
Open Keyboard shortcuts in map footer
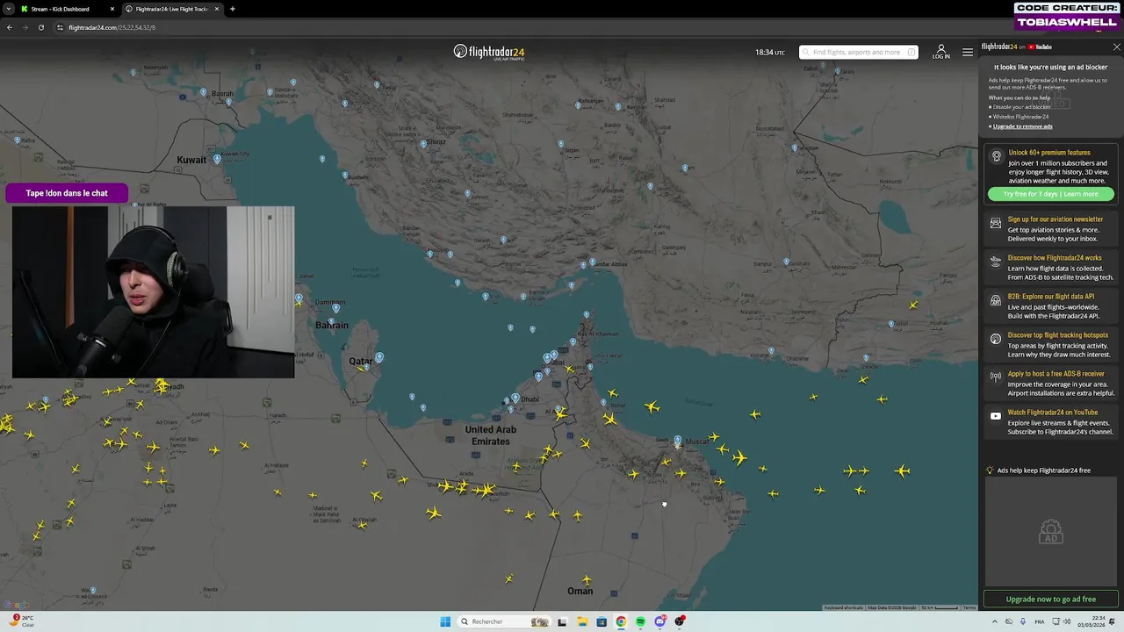(843, 607)
